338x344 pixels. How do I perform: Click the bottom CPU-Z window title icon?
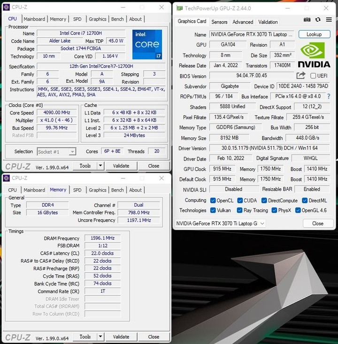pos(7,178)
